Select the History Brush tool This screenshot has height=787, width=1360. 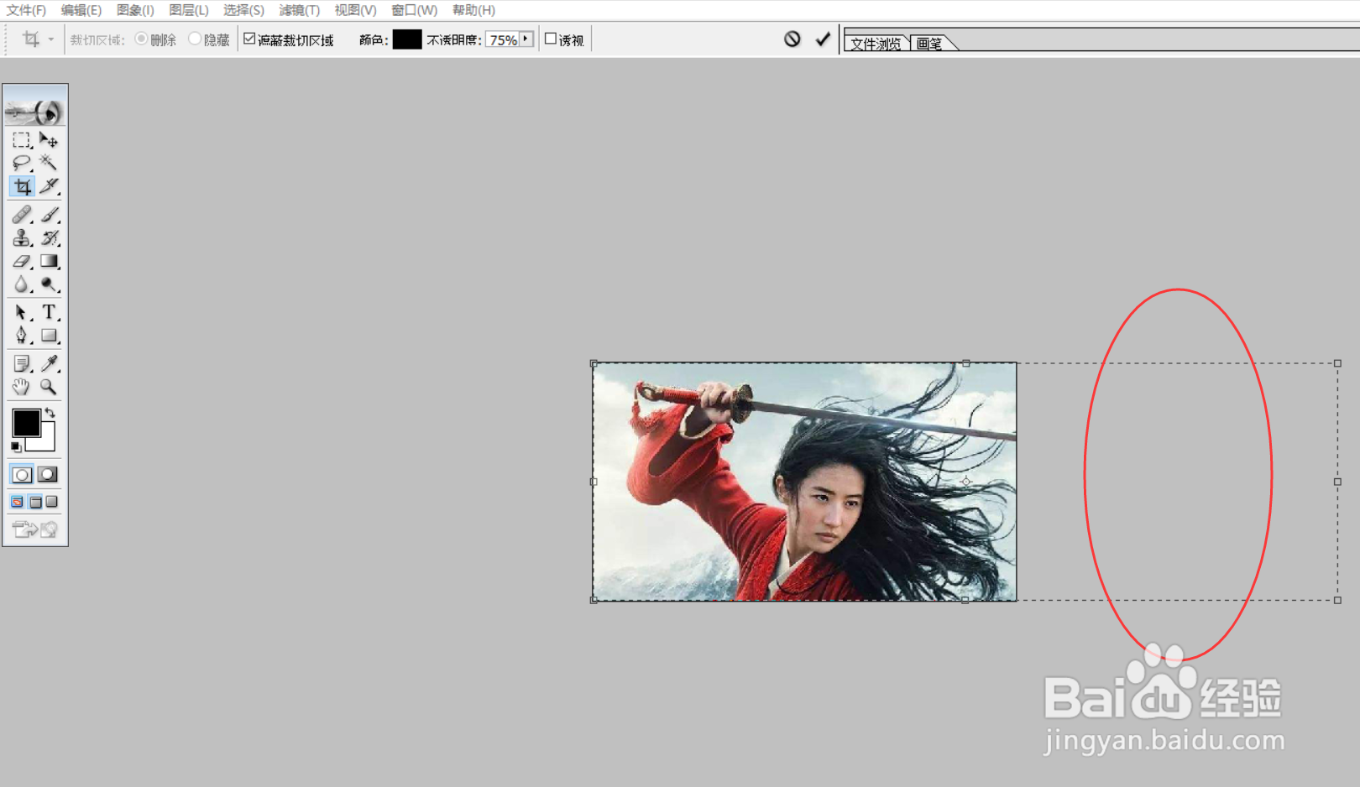pos(49,238)
